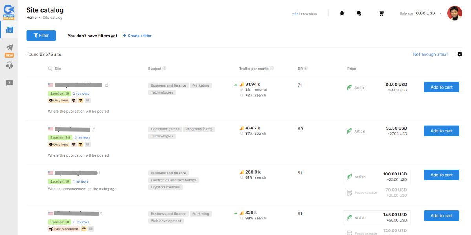471x235 pixels.
Task: Click the umbrella badge on the first site
Action: click(x=80, y=100)
